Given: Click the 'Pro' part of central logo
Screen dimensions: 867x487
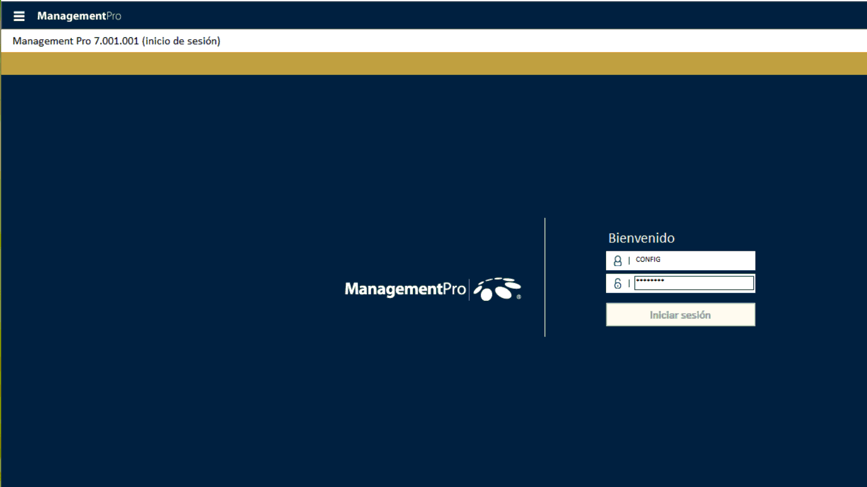Looking at the screenshot, I should click(x=454, y=289).
